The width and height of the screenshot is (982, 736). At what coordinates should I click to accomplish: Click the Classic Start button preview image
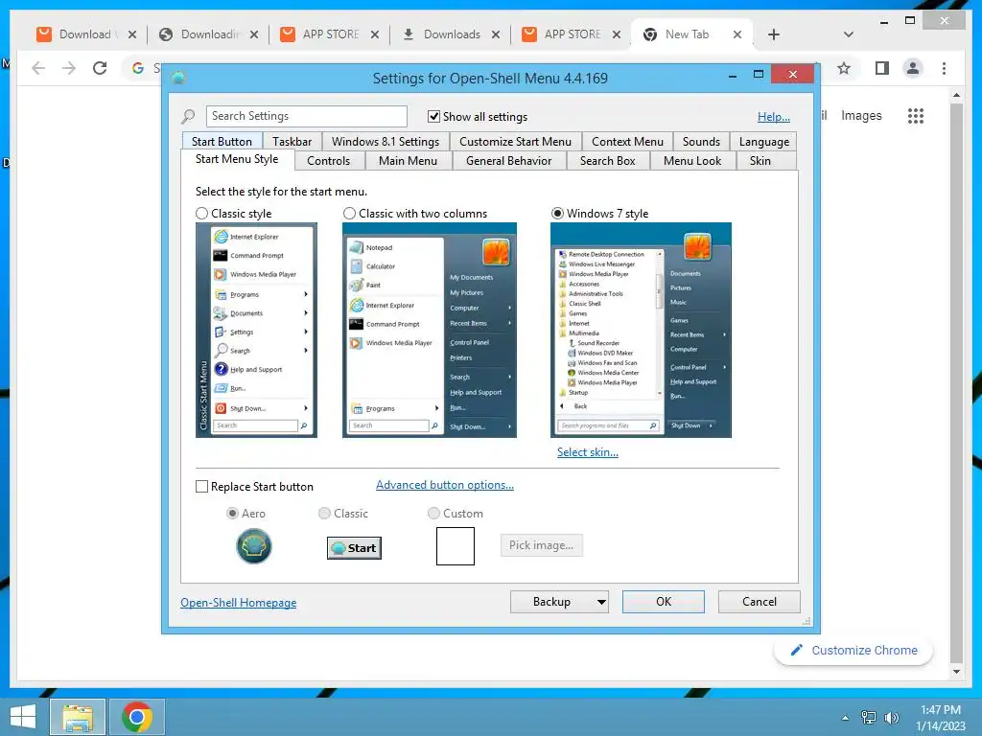354,548
